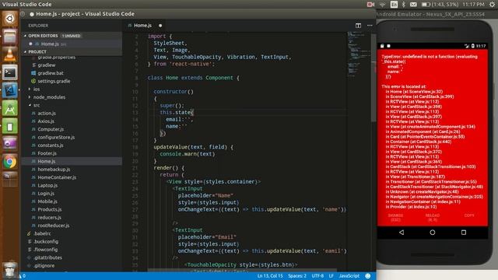Launch Google Chrome from dock
This screenshot has width=498, height=280.
[9, 163]
